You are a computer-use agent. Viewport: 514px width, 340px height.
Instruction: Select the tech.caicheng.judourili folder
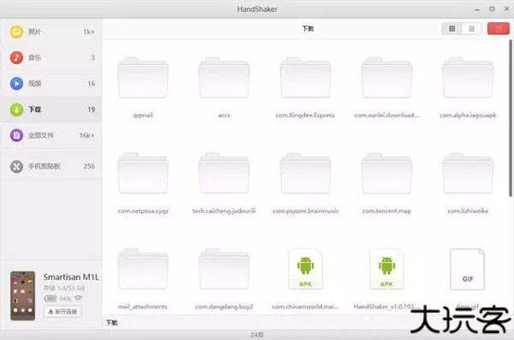click(x=224, y=173)
